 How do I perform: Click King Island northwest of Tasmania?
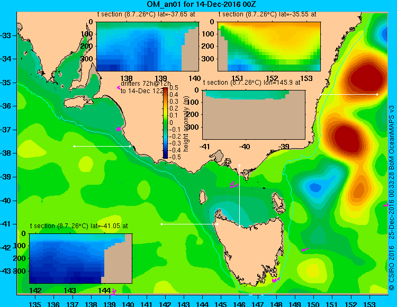click(202, 197)
